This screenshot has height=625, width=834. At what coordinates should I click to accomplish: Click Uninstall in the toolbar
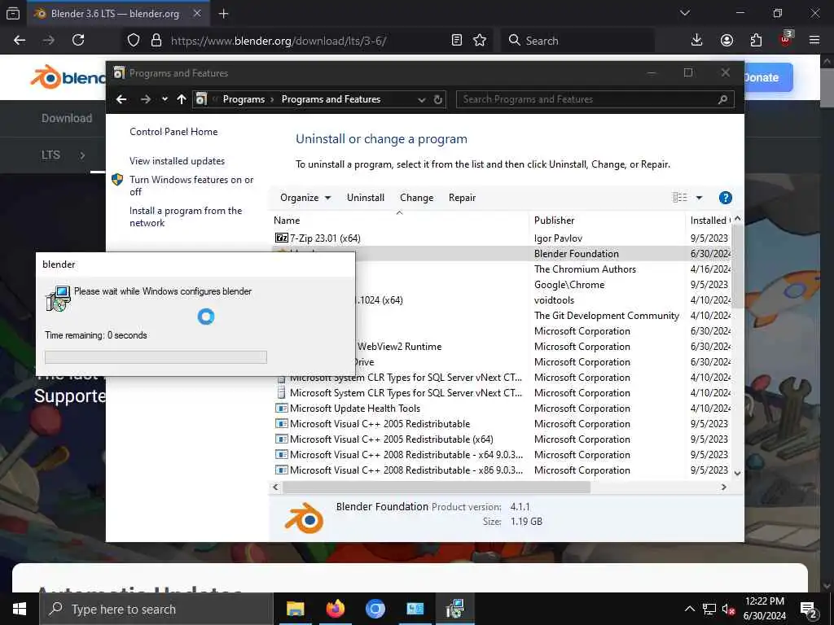pos(366,198)
